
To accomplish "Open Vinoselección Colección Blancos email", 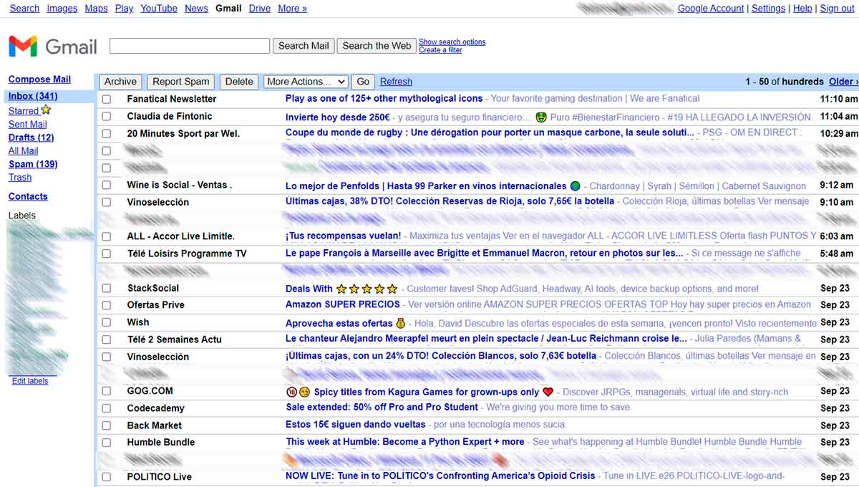I will pos(441,357).
